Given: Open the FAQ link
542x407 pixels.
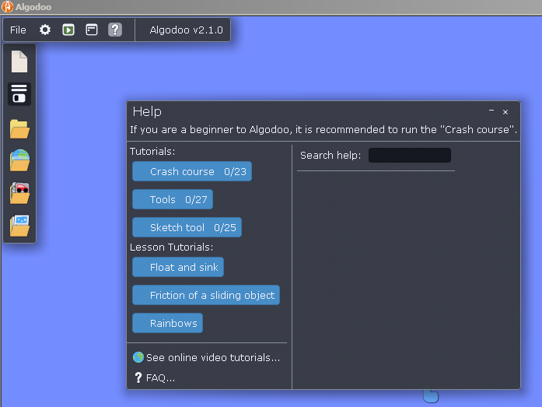Looking at the screenshot, I should [x=155, y=377].
